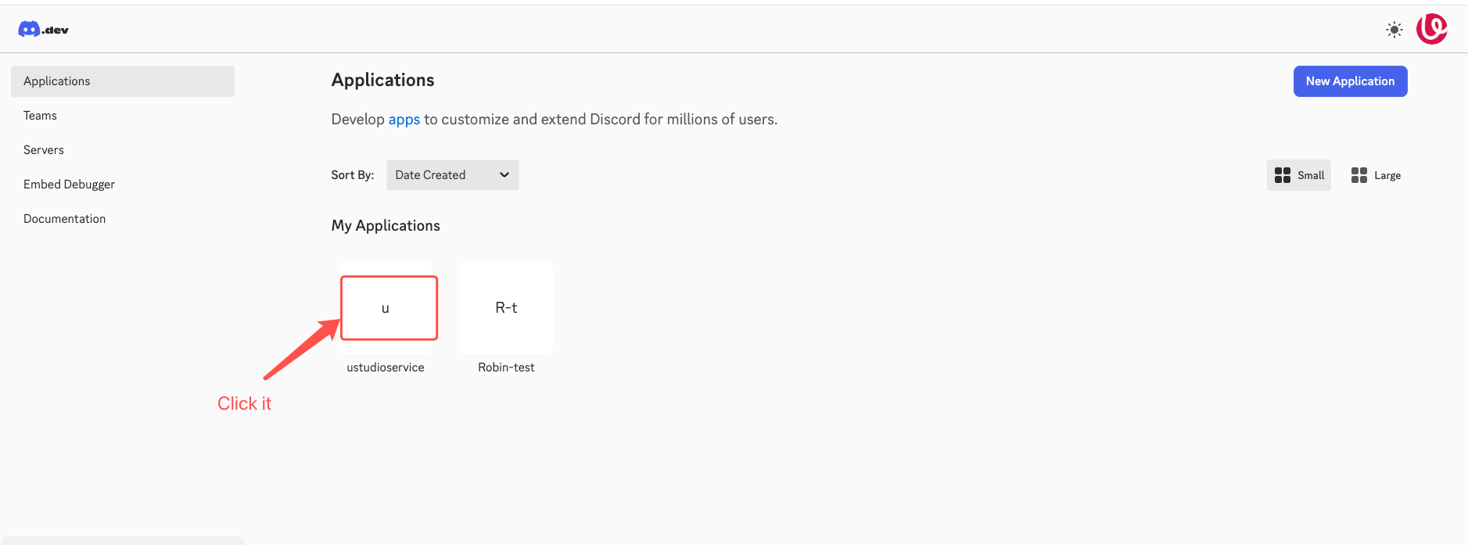Open Documentation from the sidebar
The width and height of the screenshot is (1468, 545).
64,219
